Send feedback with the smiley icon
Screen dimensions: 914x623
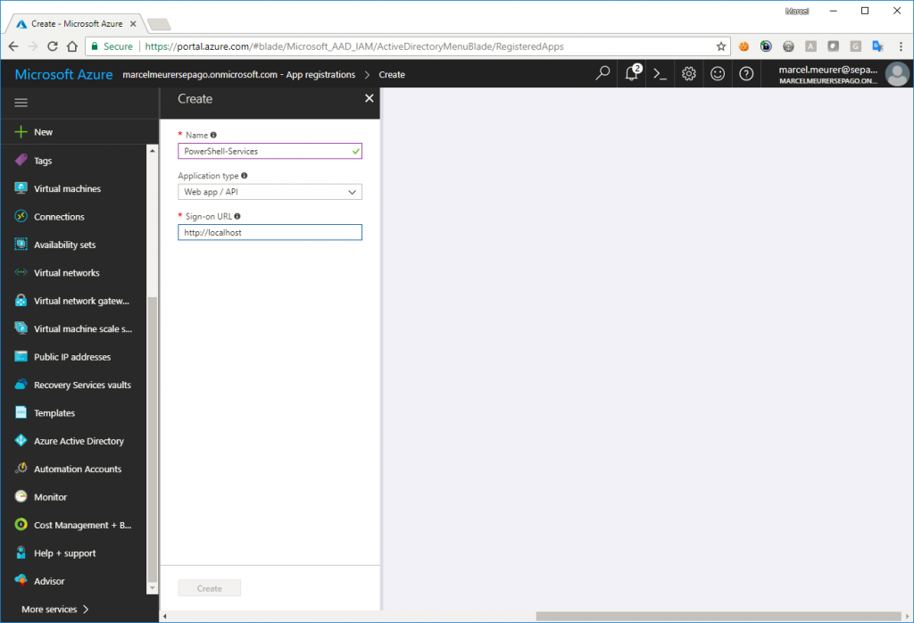(718, 73)
